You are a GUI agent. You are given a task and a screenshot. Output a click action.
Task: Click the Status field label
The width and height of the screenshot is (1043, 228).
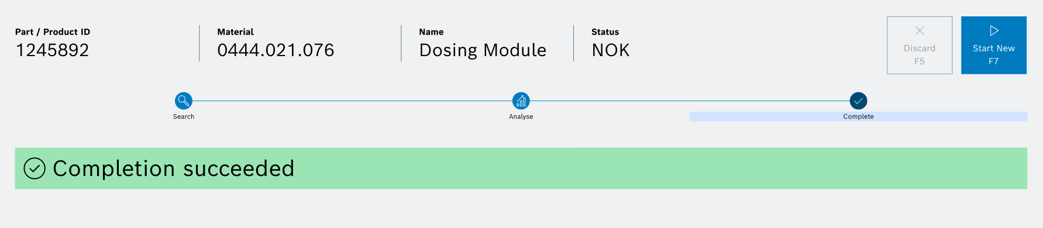pyautogui.click(x=605, y=32)
